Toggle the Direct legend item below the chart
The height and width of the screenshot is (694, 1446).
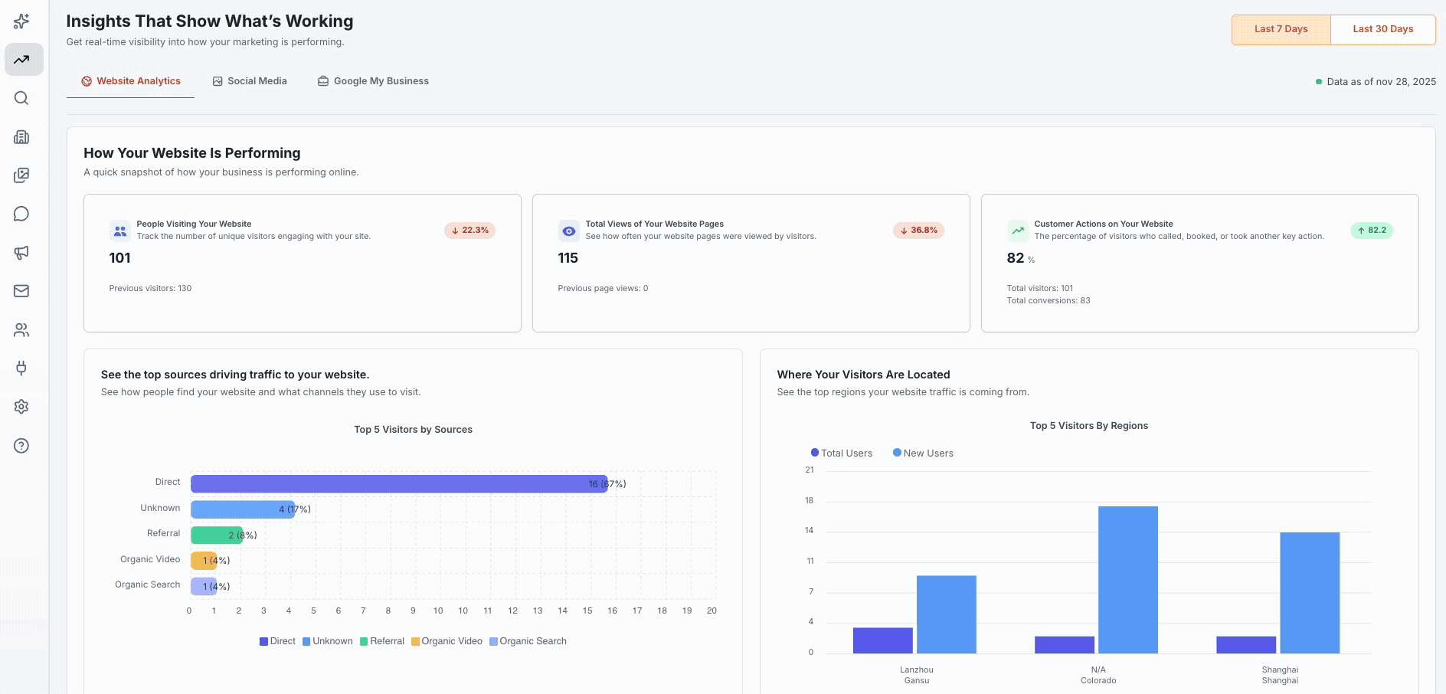pos(277,641)
